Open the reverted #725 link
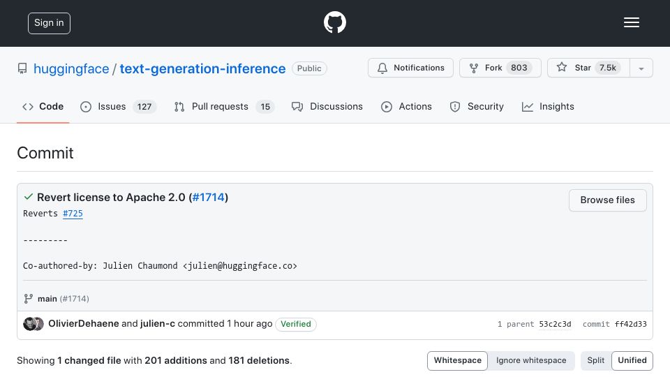Image resolution: width=670 pixels, height=377 pixels. [73, 214]
